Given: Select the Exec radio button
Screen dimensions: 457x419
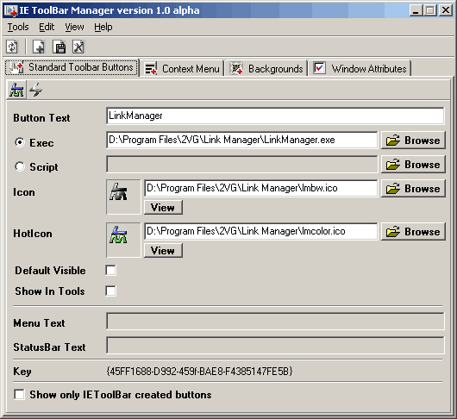Looking at the screenshot, I should click(x=20, y=142).
